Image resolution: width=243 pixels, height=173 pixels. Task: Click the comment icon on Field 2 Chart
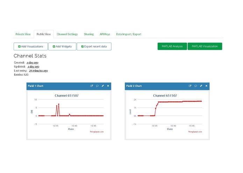point(195,86)
